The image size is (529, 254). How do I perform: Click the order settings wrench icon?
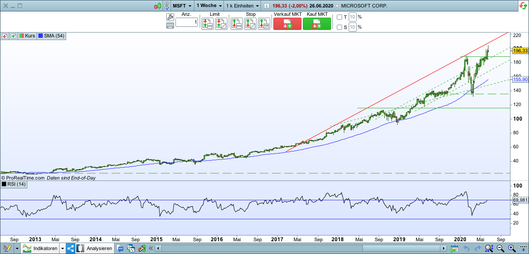point(171,17)
